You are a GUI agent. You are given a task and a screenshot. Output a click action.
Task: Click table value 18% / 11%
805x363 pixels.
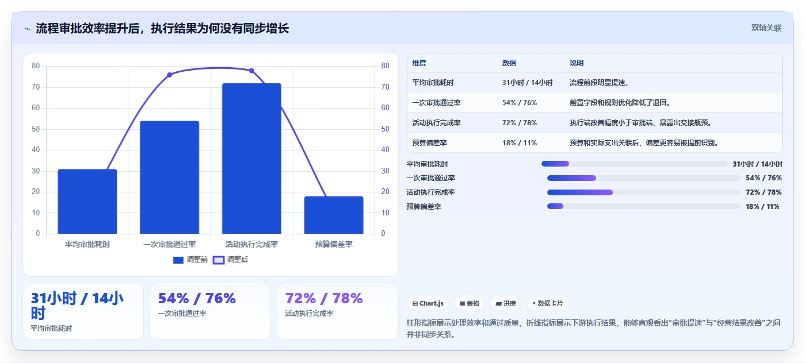click(520, 143)
